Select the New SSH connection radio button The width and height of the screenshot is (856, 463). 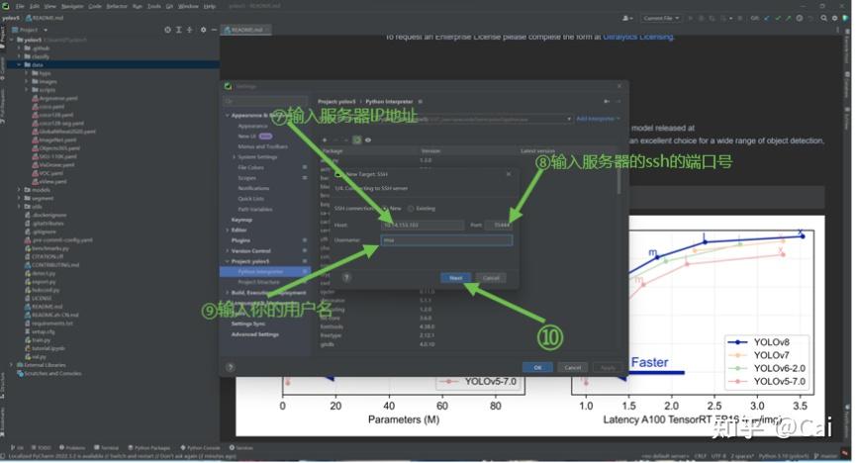click(x=385, y=209)
